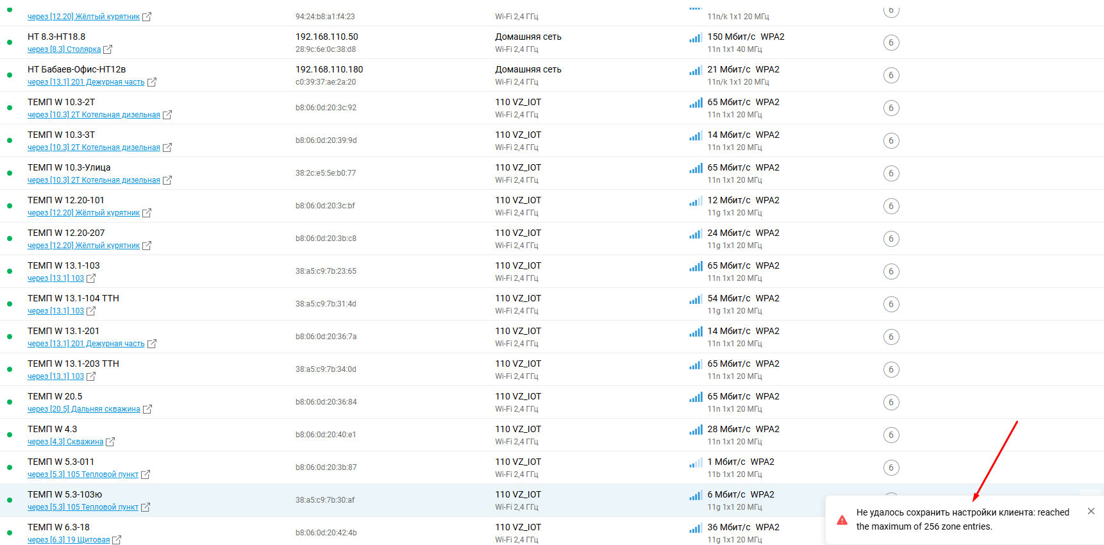Click external link icon for ТЕМП W 12.20-101
The height and width of the screenshot is (545, 1104).
coord(147,213)
